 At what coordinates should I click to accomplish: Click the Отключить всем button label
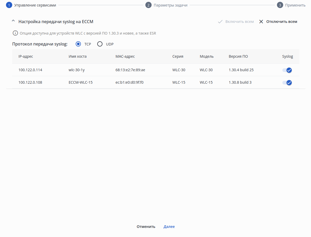[282, 22]
